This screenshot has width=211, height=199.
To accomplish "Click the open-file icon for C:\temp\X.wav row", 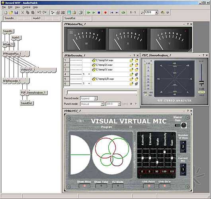I will click(131, 65).
